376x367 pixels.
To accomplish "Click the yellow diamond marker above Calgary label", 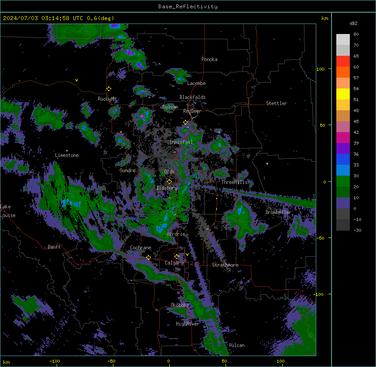I will (177, 257).
